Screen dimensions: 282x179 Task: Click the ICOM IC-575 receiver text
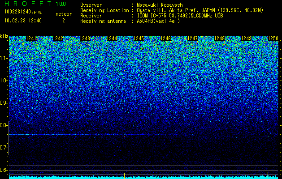180,16
